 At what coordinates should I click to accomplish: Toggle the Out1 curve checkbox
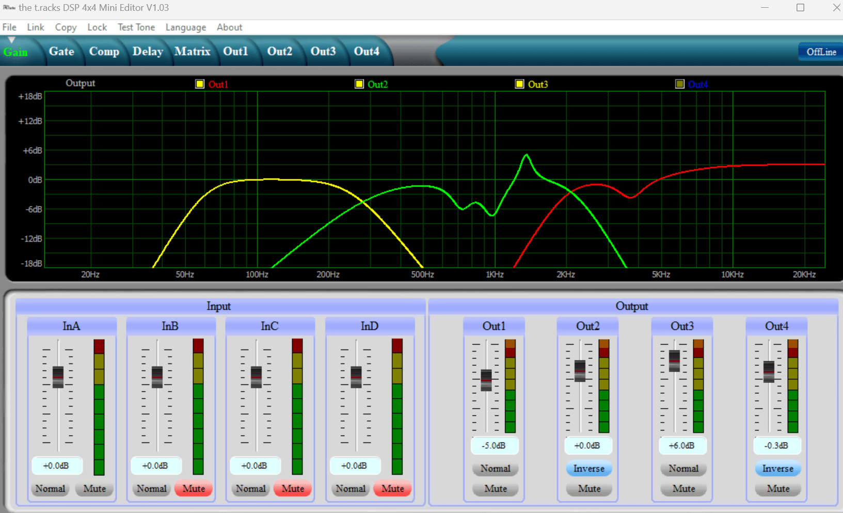pyautogui.click(x=200, y=84)
